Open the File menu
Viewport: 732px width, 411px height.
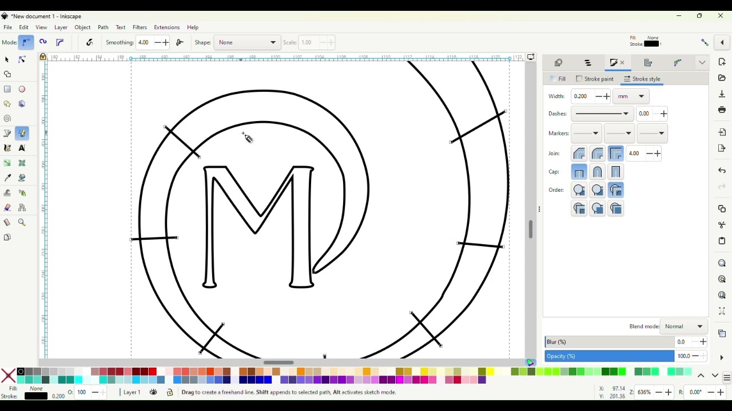point(8,27)
